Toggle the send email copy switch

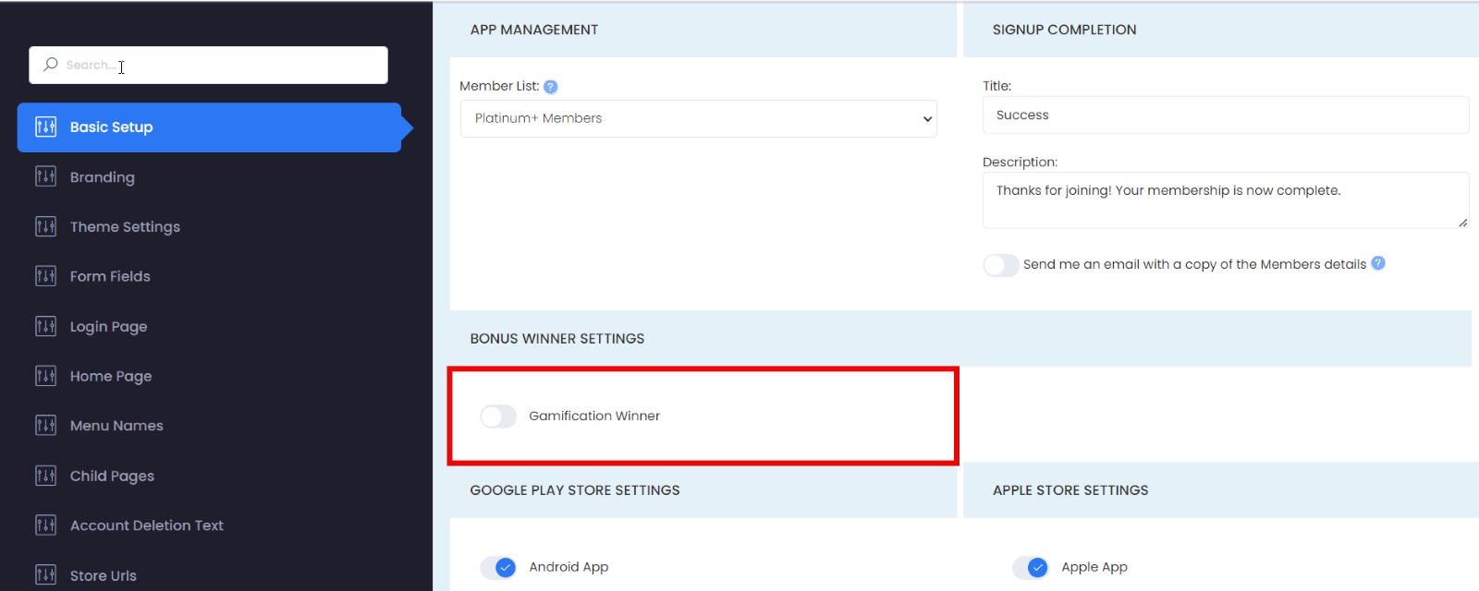1001,265
